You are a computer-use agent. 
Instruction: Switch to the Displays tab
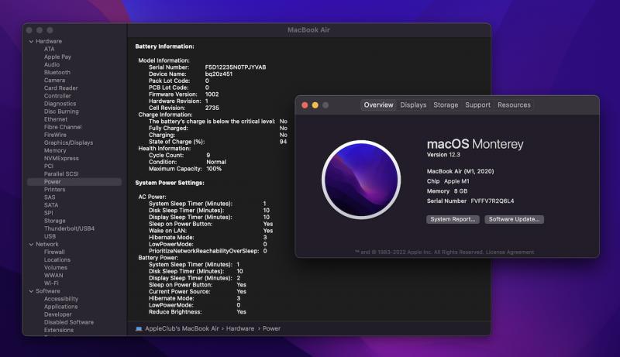click(x=413, y=105)
